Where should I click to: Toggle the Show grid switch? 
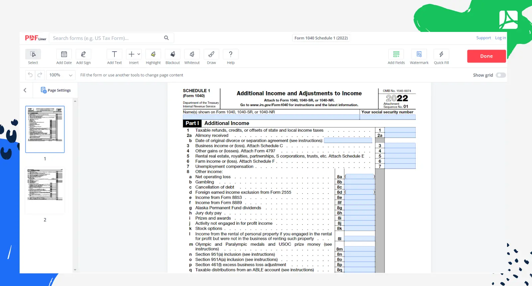coord(501,75)
